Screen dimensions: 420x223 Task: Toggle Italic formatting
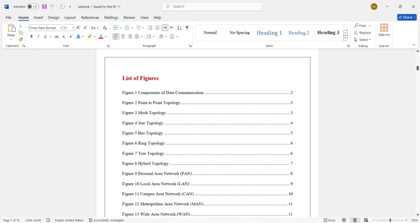(38, 37)
